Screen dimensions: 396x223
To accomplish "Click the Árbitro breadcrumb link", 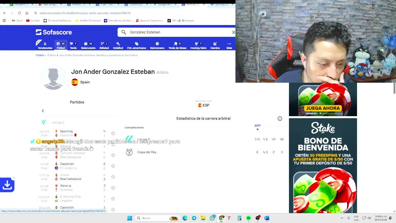I will 51,55.
